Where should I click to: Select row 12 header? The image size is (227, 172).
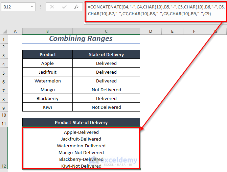(x=4, y=148)
